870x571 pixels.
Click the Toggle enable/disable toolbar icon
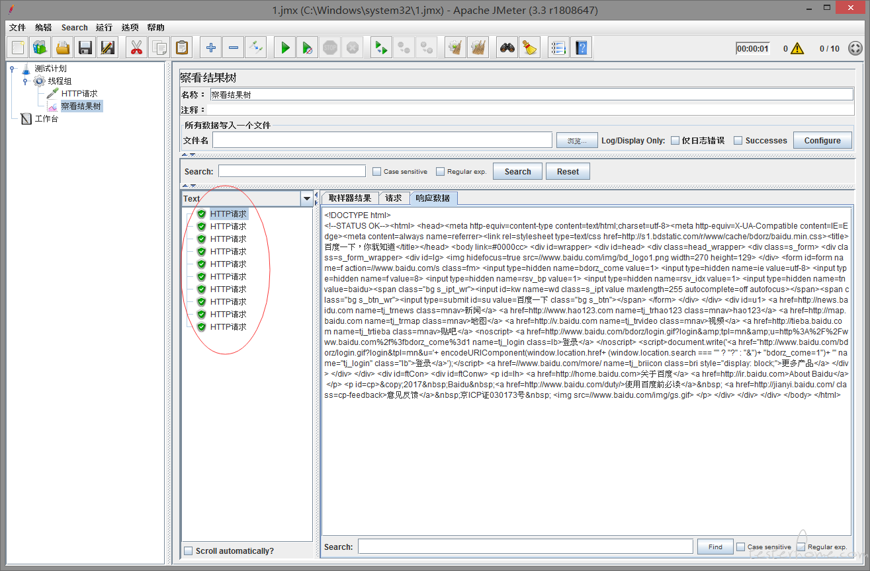click(x=255, y=48)
